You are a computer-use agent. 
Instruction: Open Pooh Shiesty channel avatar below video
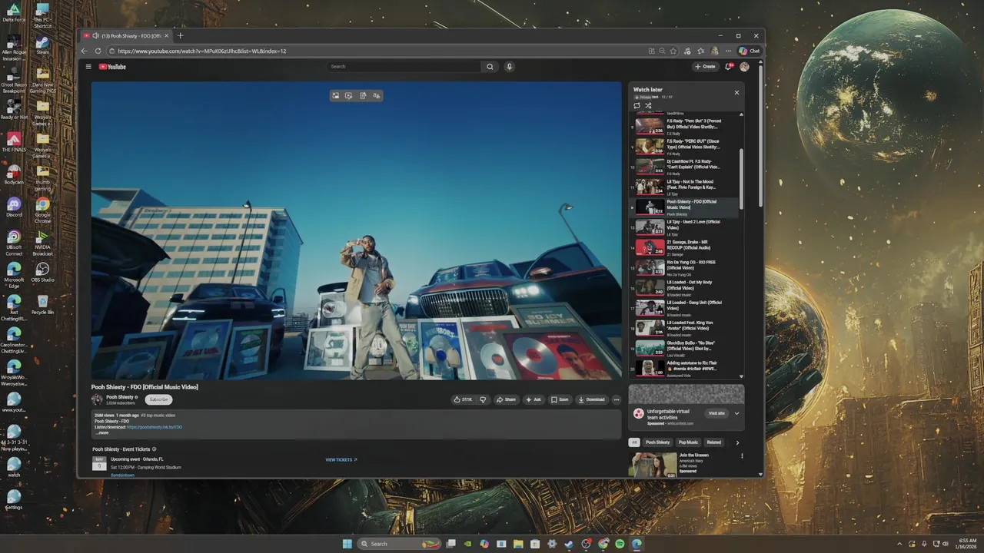pos(97,399)
